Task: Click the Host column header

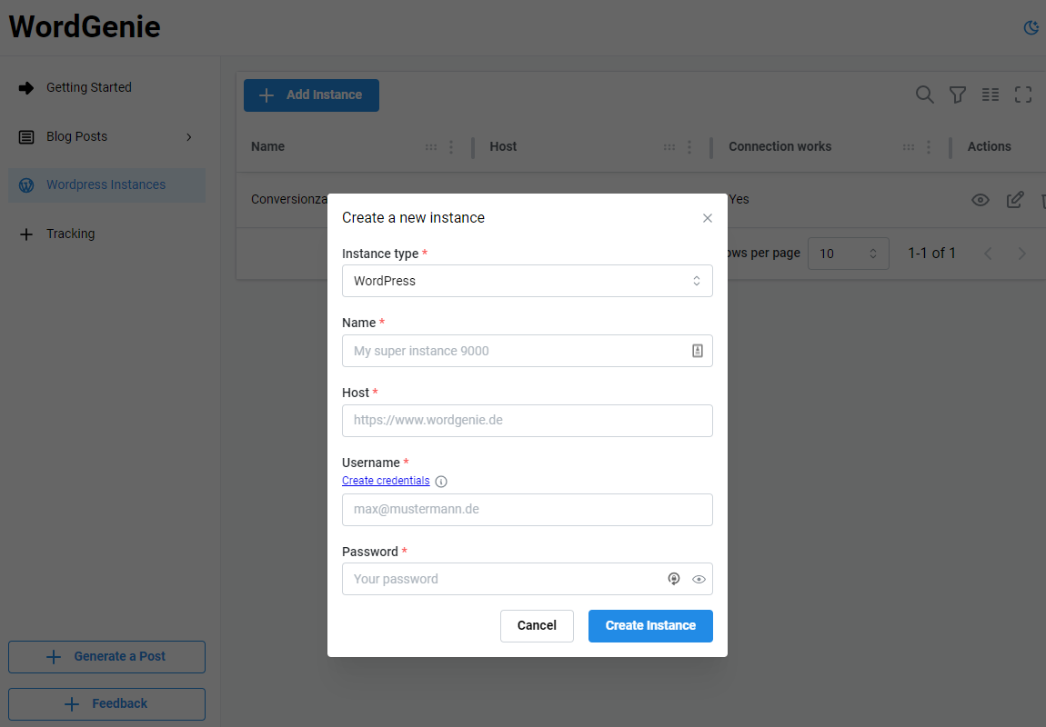Action: pos(503,147)
